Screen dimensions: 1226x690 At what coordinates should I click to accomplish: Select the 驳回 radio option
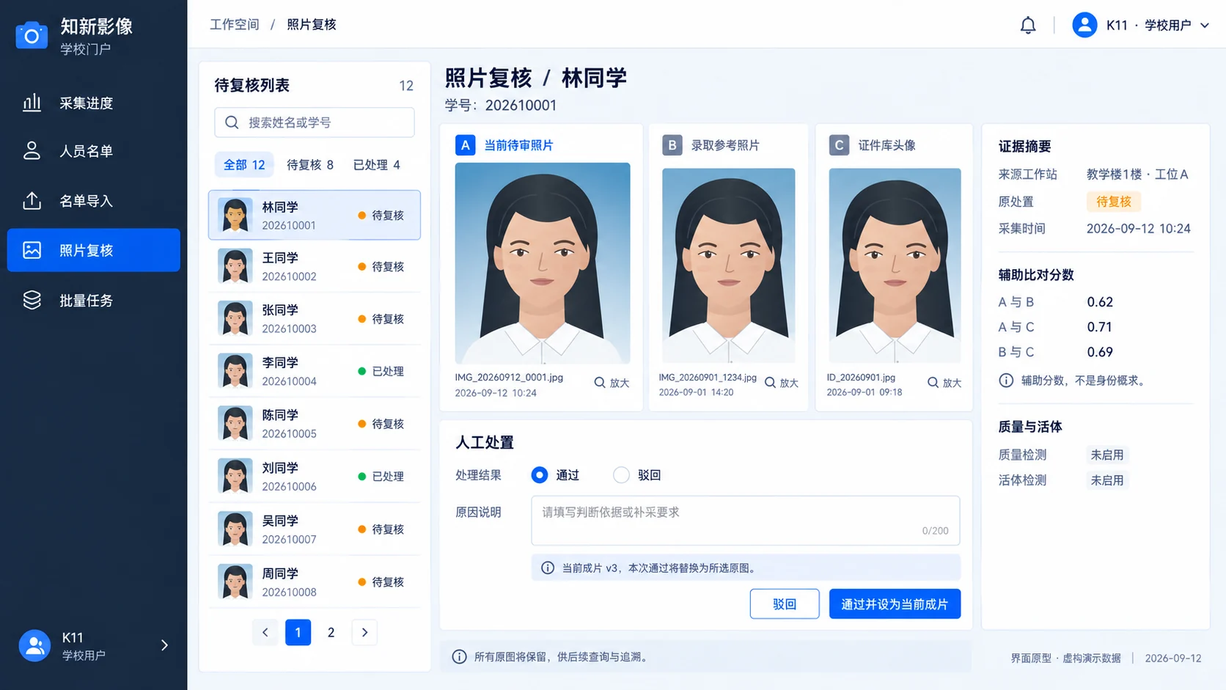(x=621, y=475)
